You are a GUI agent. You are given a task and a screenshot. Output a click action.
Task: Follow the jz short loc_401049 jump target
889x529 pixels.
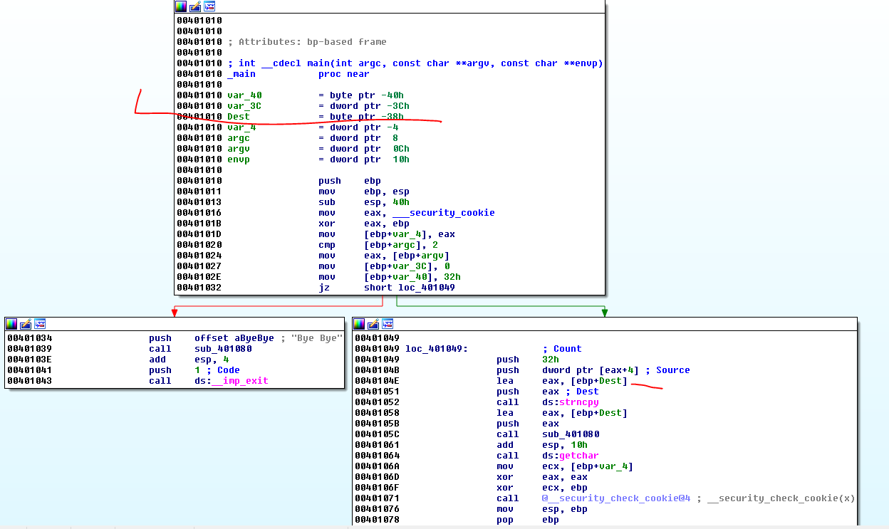tap(426, 288)
